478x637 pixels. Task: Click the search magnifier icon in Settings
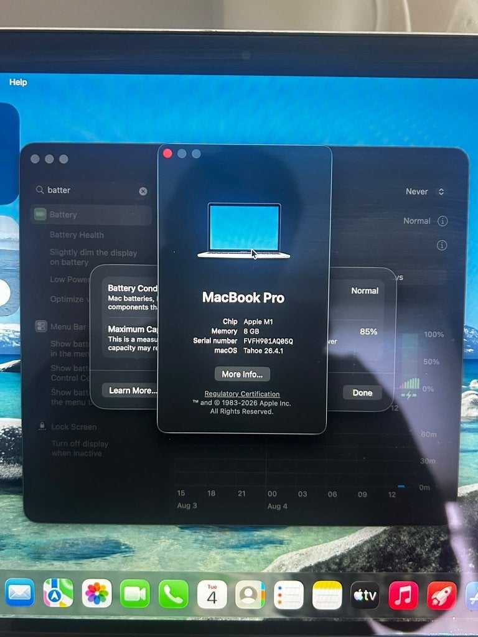[x=40, y=190]
